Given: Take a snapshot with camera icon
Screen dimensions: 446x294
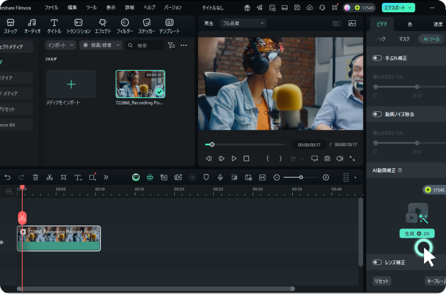Looking at the screenshot, I should [327, 158].
